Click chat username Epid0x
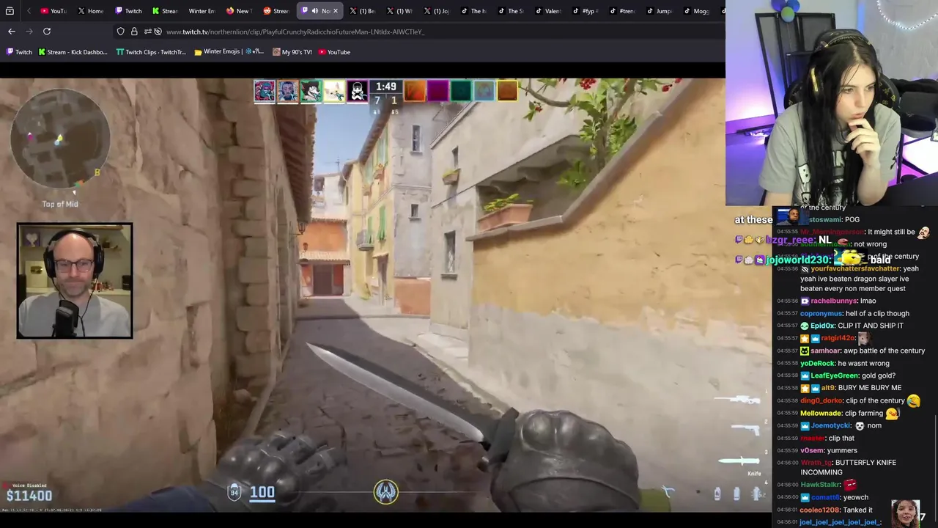This screenshot has width=938, height=528. point(822,326)
